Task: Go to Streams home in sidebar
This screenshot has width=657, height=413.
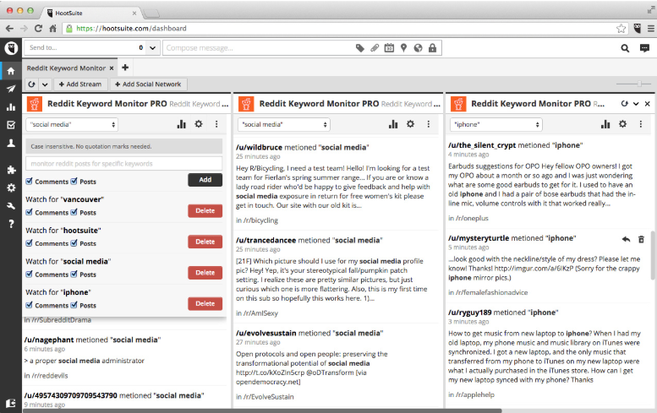Action: click(11, 71)
